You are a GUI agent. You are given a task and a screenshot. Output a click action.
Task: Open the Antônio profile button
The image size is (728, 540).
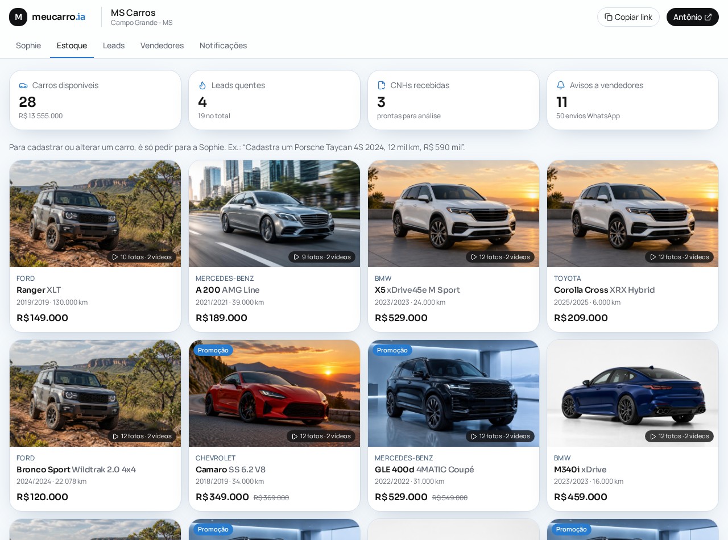pos(693,17)
